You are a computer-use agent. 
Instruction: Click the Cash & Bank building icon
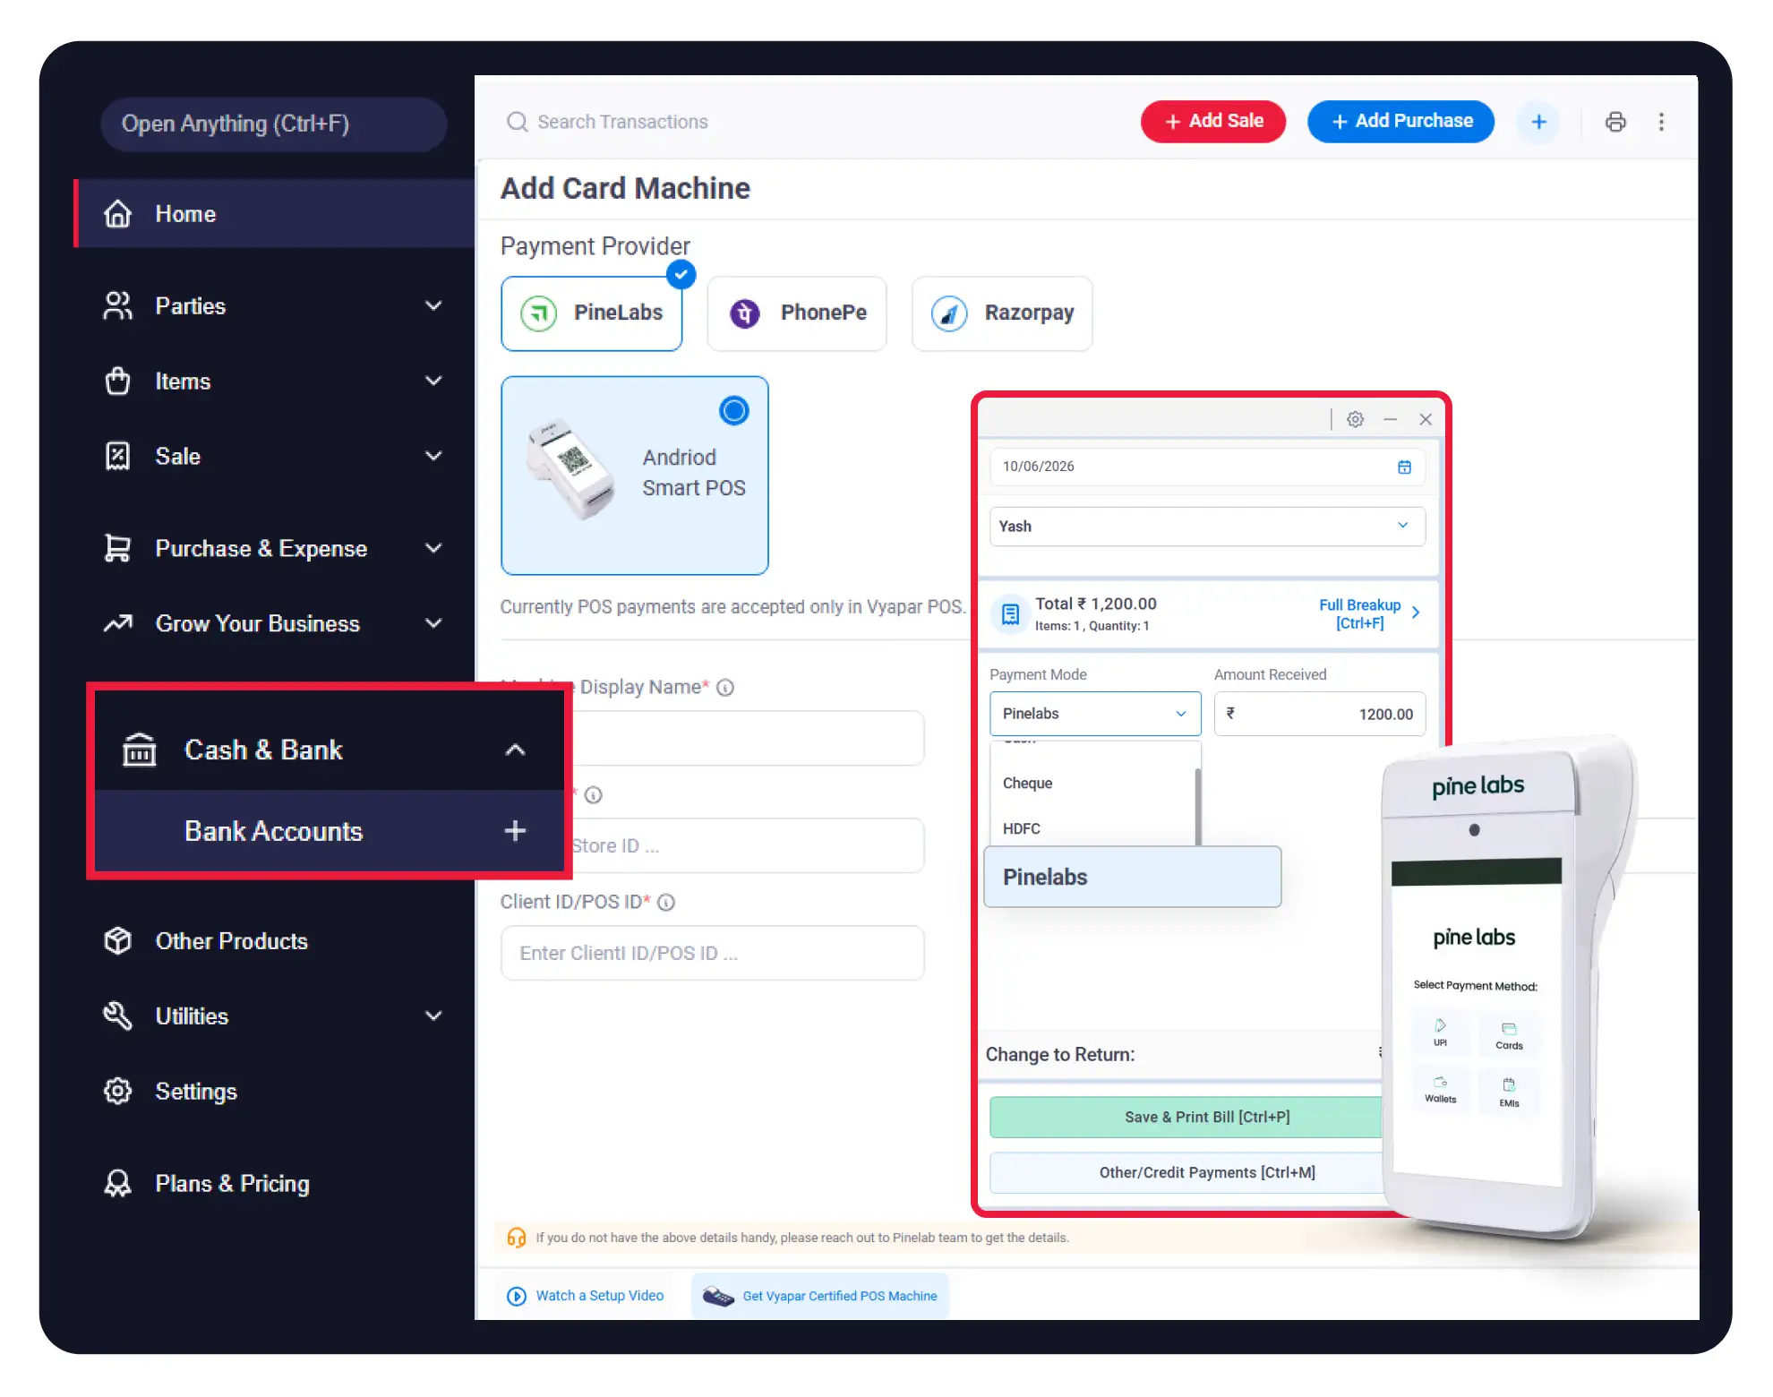(139, 750)
